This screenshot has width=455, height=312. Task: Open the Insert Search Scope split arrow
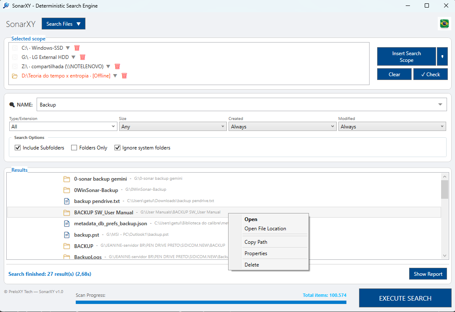pyautogui.click(x=442, y=56)
